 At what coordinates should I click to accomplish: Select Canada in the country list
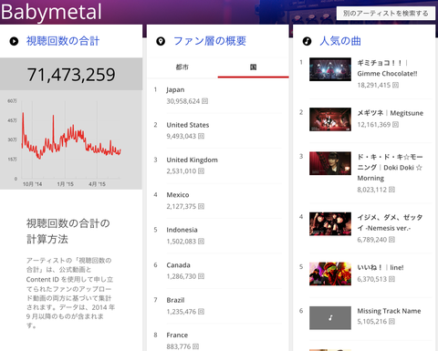pos(178,265)
